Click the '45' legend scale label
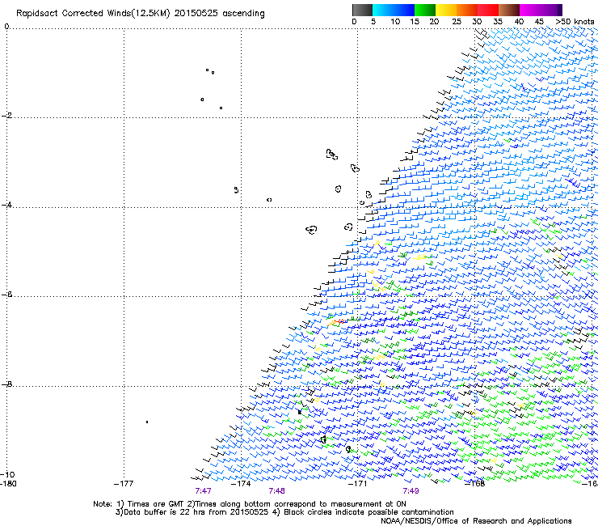Screen dimensions: 598x526 pyautogui.click(x=539, y=22)
